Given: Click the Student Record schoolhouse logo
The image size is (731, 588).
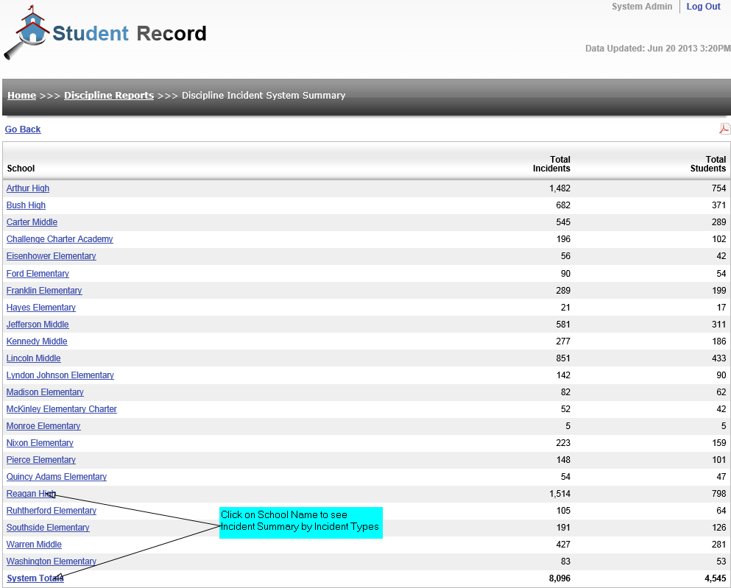Looking at the screenshot, I should (27, 32).
